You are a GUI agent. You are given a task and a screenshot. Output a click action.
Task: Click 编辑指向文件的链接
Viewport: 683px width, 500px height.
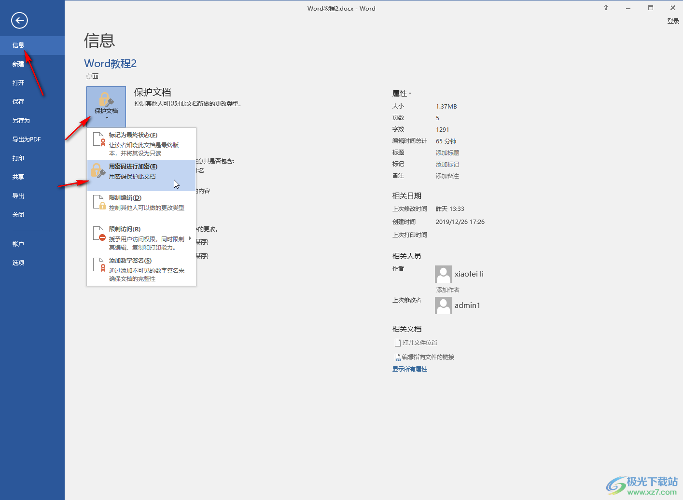pyautogui.click(x=424, y=357)
